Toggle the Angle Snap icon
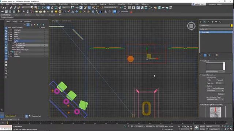Image resolution: width=234 pixels, height=131 pixels. [89, 8]
